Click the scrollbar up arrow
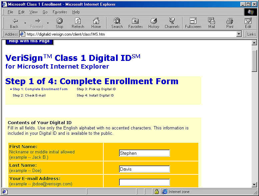This screenshot has height=196, width=259. tap(254, 43)
